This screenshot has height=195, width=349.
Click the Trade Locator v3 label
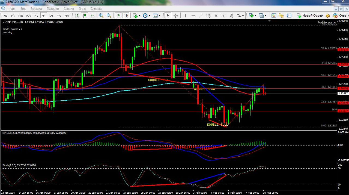tap(12, 29)
